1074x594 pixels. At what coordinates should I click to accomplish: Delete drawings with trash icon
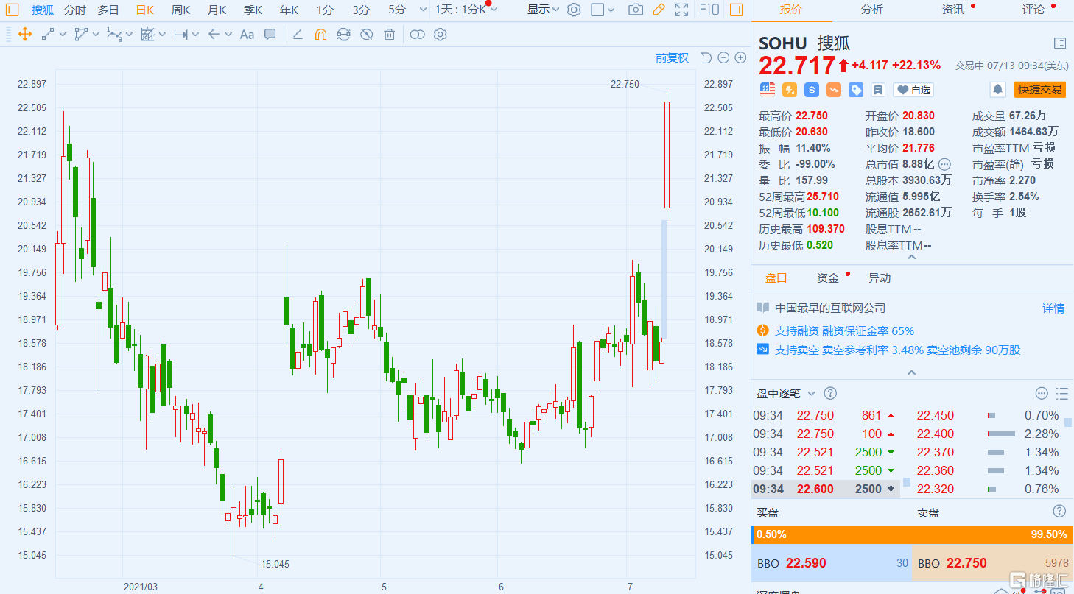click(x=390, y=34)
